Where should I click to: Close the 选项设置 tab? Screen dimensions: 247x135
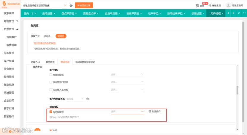[x=54, y=14]
